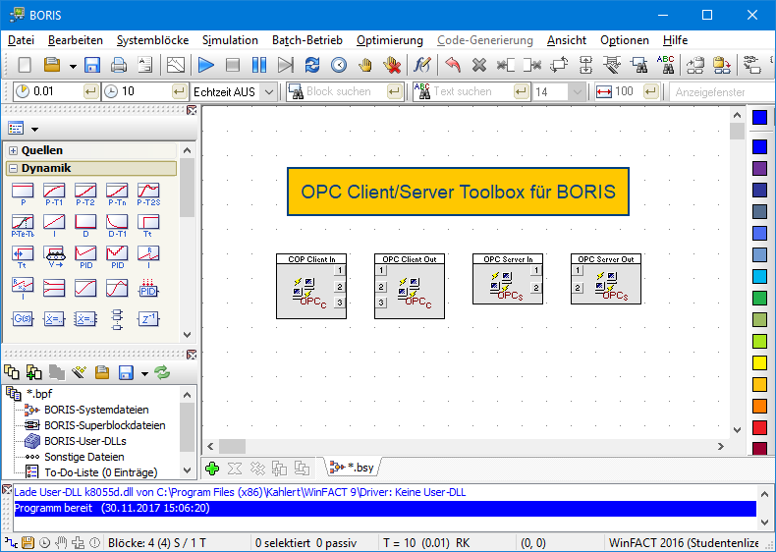
Task: Pause simulation with the blue pause button
Action: (259, 65)
